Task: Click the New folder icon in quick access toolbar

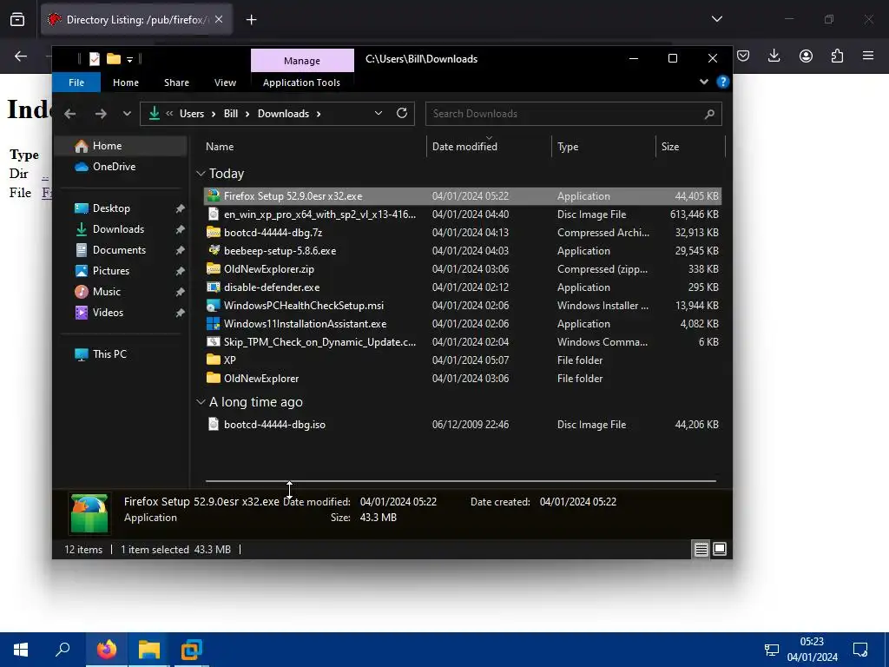Action: pyautogui.click(x=114, y=58)
